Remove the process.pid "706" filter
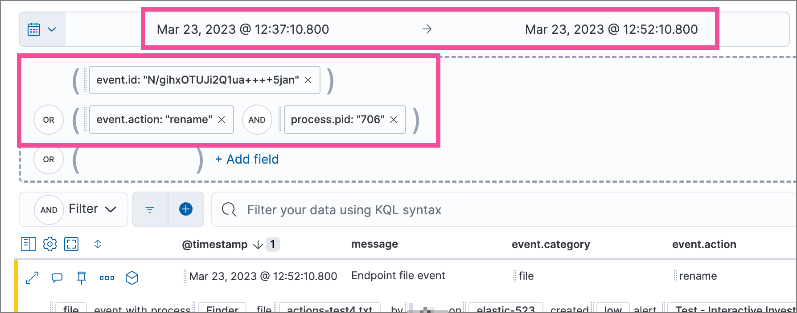This screenshot has height=313, width=797. [x=393, y=120]
